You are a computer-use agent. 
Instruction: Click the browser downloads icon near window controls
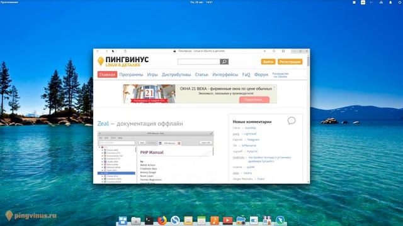(283, 51)
